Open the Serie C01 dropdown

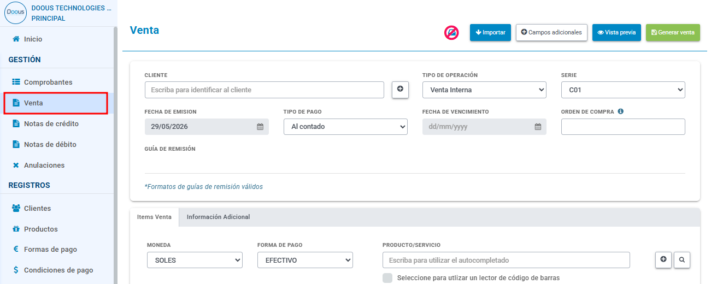coord(623,90)
